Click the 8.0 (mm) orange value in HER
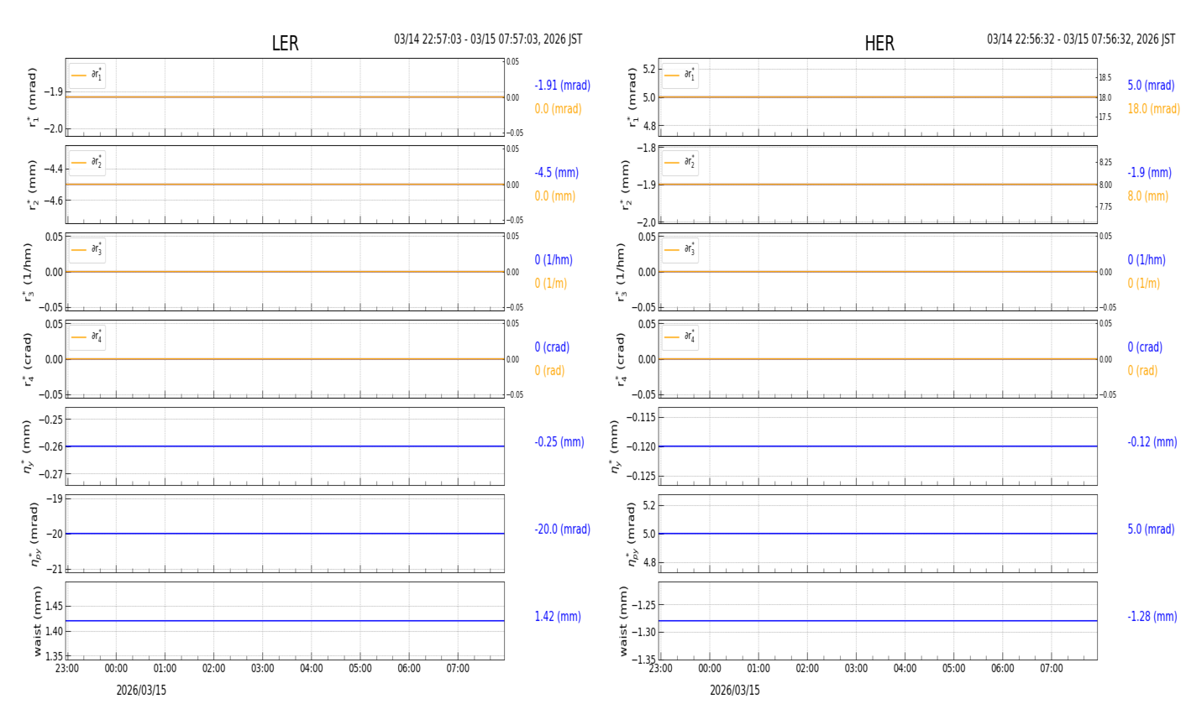The width and height of the screenshot is (1186, 725). 1147,196
